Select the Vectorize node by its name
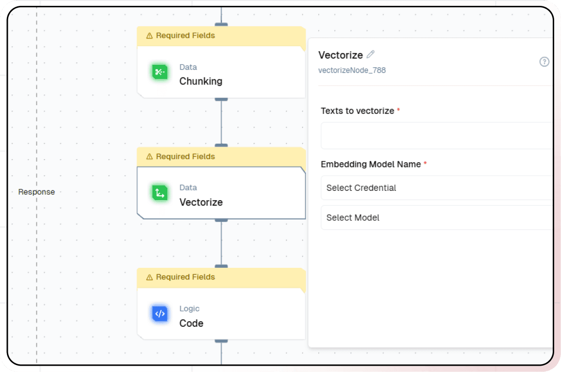Screen dimensions: 561x372 coord(201,202)
